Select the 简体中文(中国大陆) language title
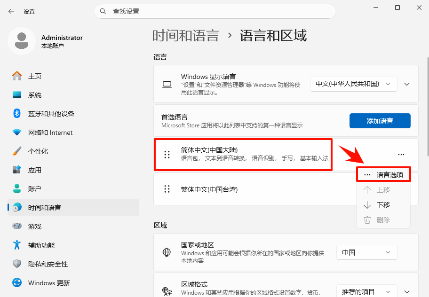 tap(209, 150)
